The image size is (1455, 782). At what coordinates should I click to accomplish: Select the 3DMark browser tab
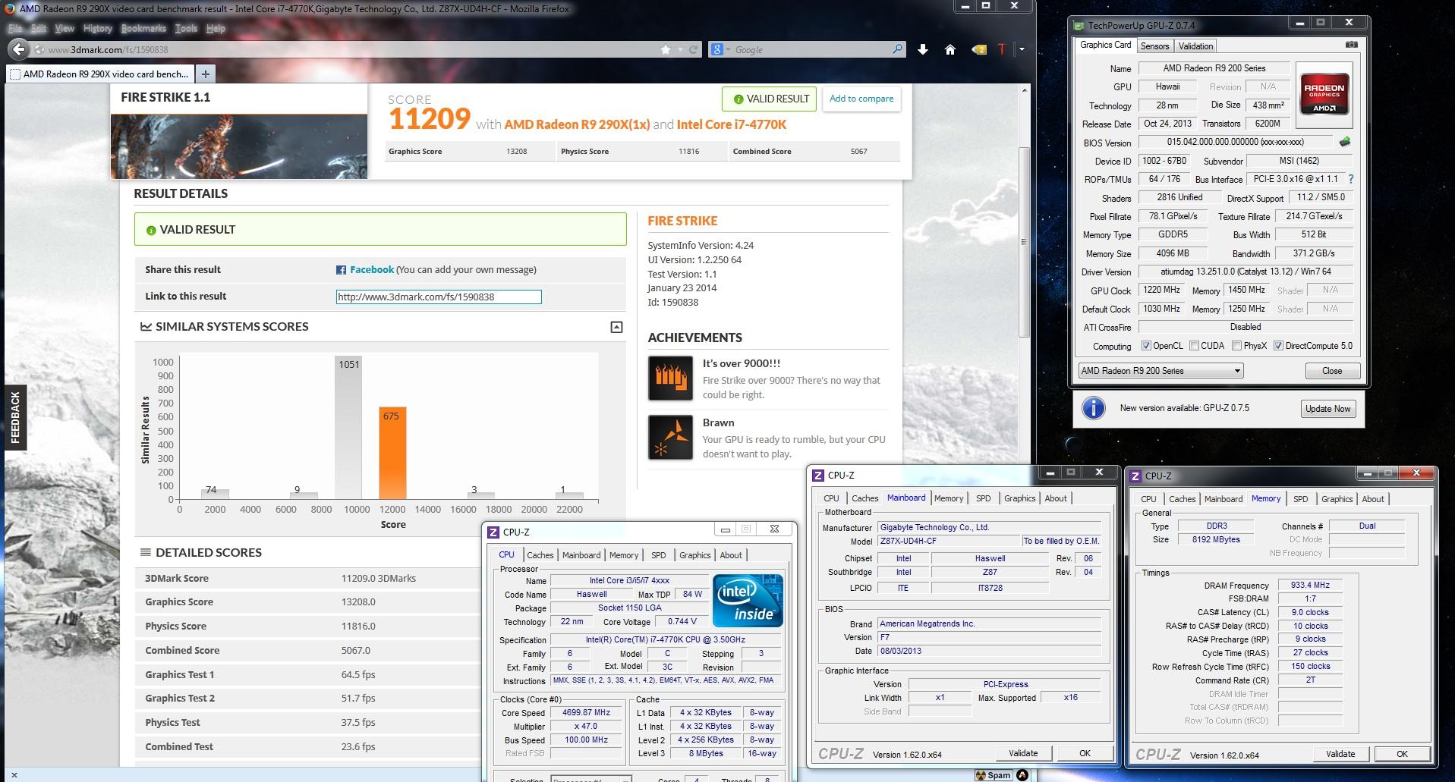coord(101,74)
